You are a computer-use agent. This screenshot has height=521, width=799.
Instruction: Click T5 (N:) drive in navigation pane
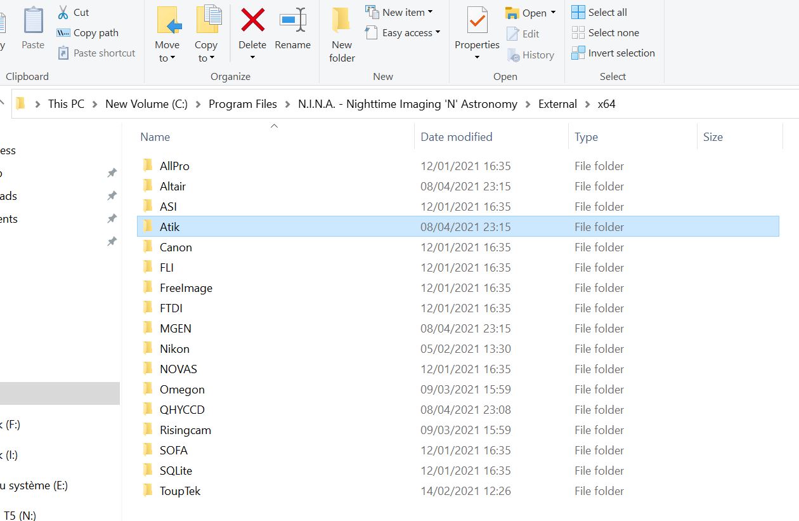coord(20,515)
